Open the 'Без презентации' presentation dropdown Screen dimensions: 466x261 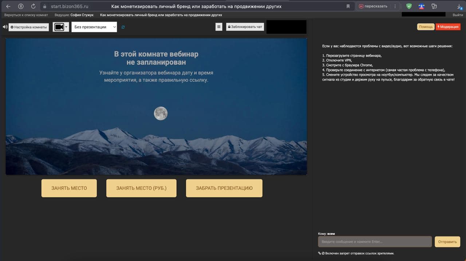pyautogui.click(x=94, y=27)
